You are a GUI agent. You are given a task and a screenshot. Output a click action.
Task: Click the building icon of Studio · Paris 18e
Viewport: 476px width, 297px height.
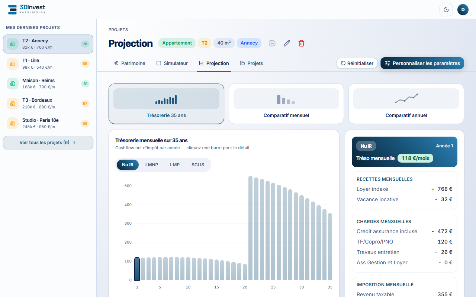(x=13, y=123)
